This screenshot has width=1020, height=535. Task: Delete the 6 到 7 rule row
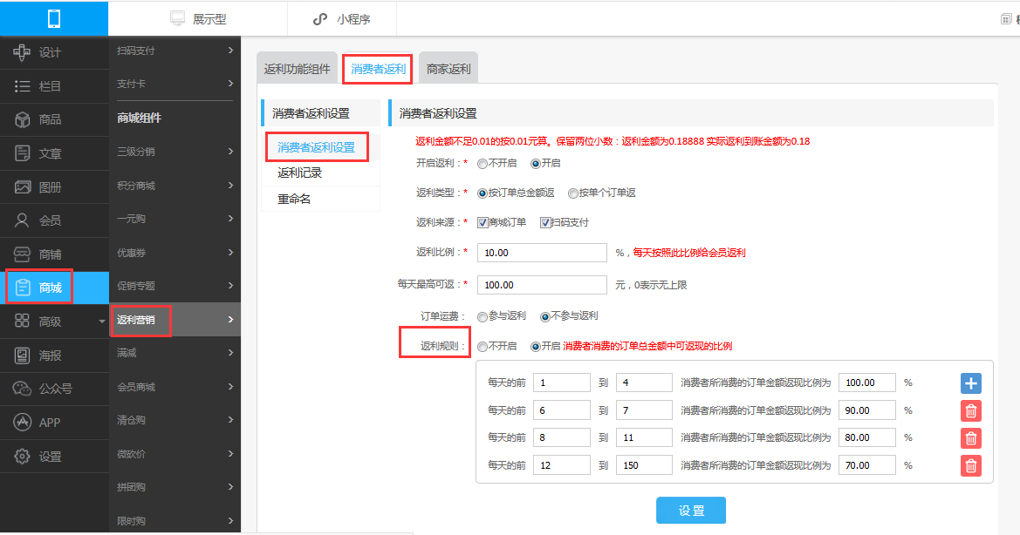[x=970, y=410]
